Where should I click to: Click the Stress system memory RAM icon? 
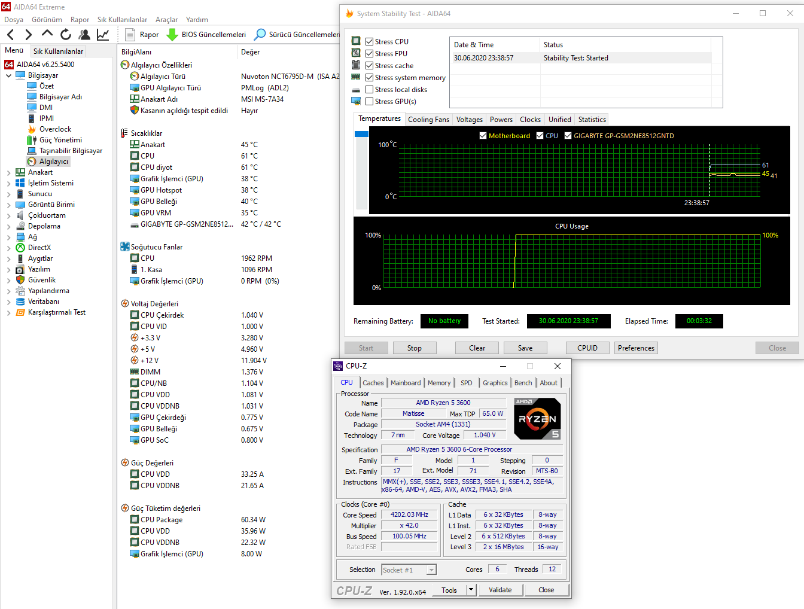click(356, 77)
